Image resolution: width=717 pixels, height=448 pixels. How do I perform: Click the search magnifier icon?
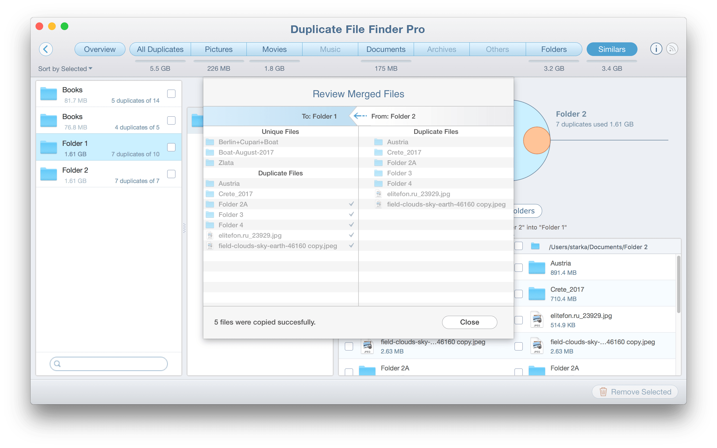57,364
